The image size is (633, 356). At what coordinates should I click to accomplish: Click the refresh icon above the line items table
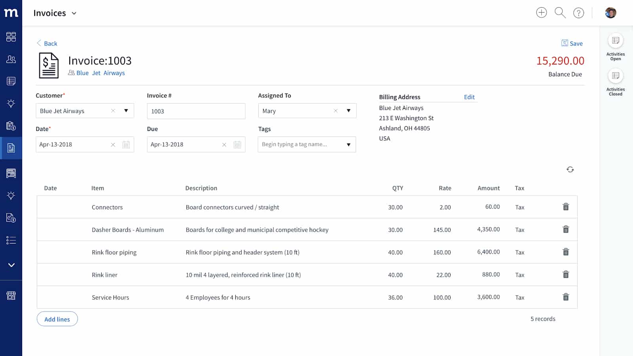[570, 169]
